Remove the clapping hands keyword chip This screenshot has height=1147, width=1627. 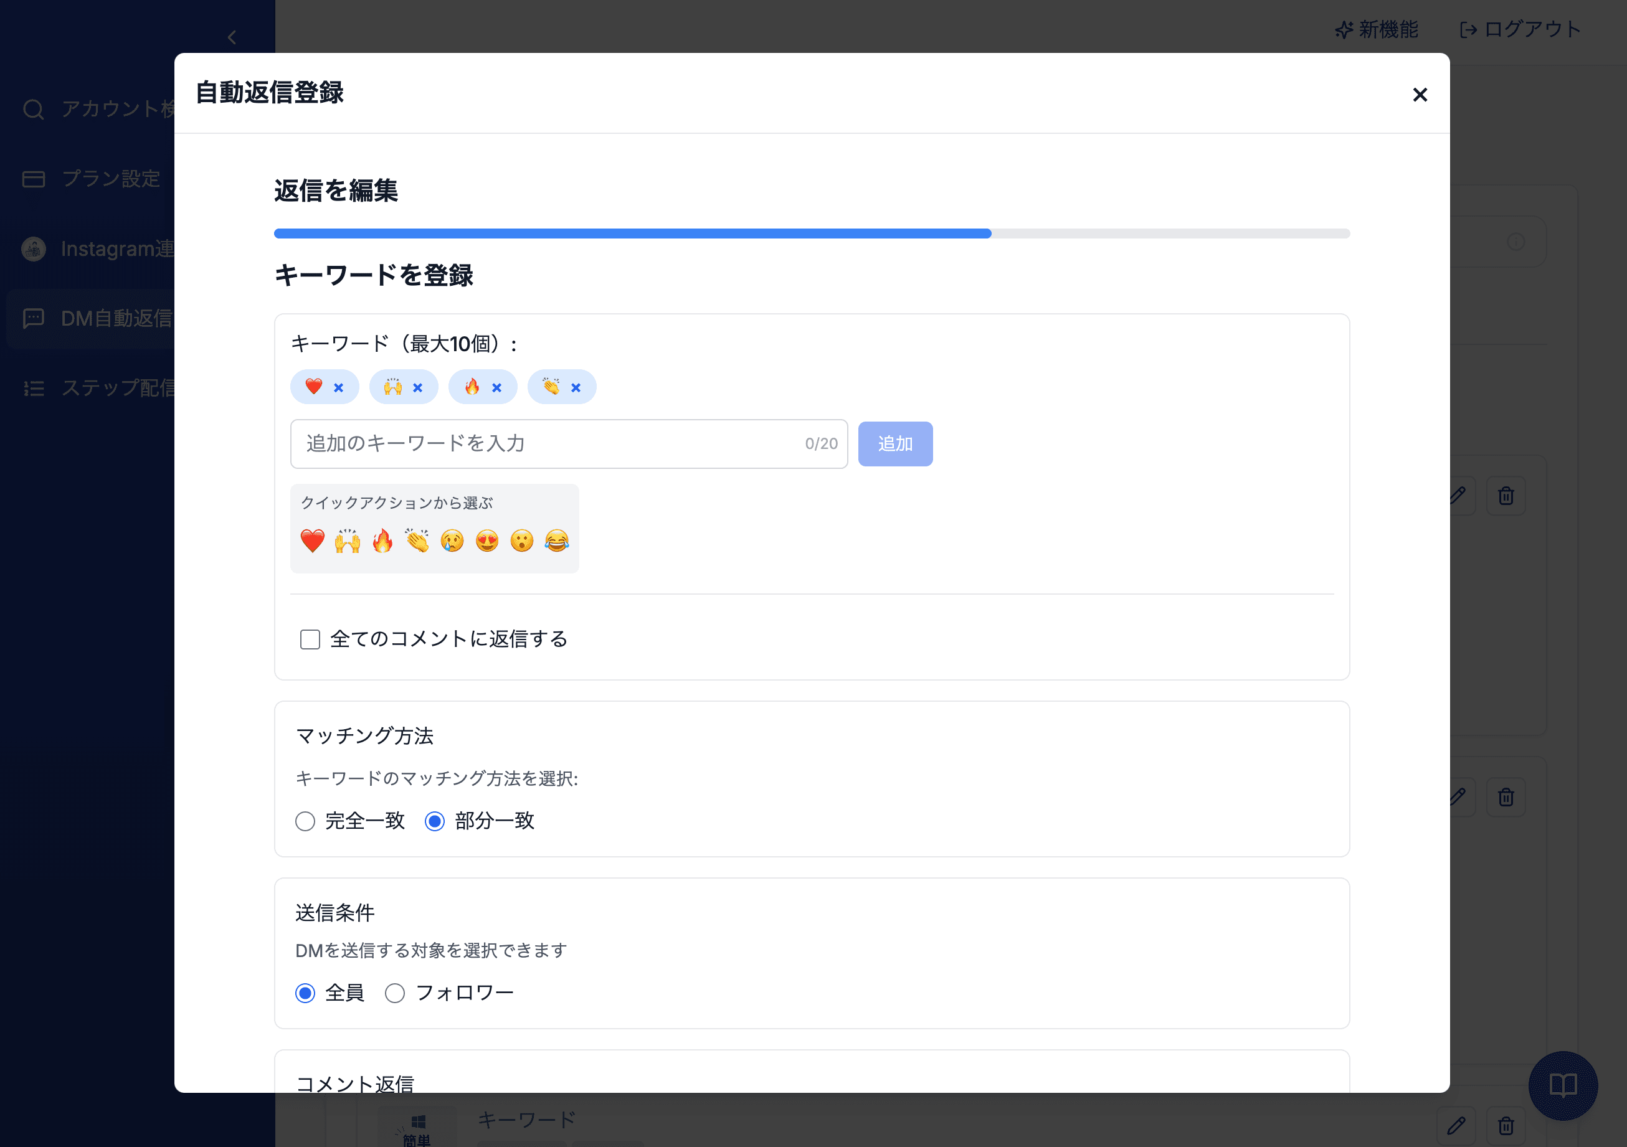(x=576, y=387)
